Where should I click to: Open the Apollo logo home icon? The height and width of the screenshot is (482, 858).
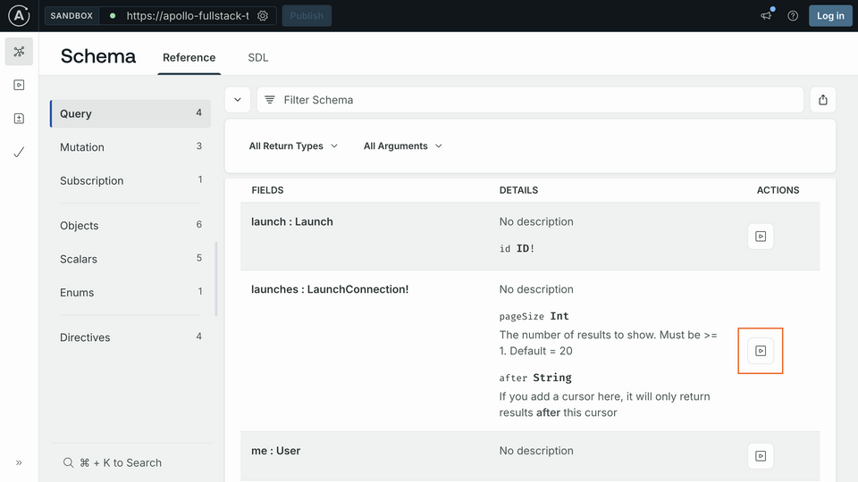(x=19, y=15)
